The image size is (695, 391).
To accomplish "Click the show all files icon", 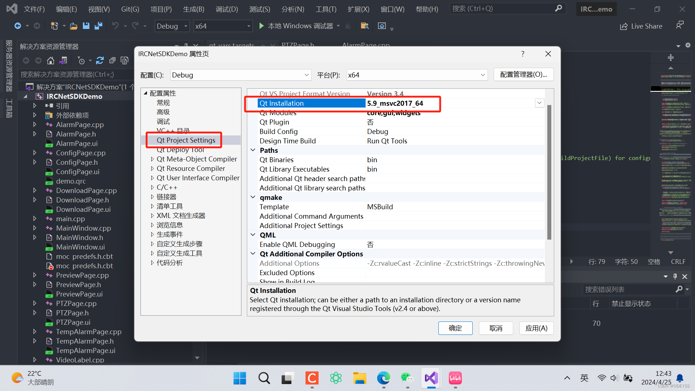I will coord(125,60).
